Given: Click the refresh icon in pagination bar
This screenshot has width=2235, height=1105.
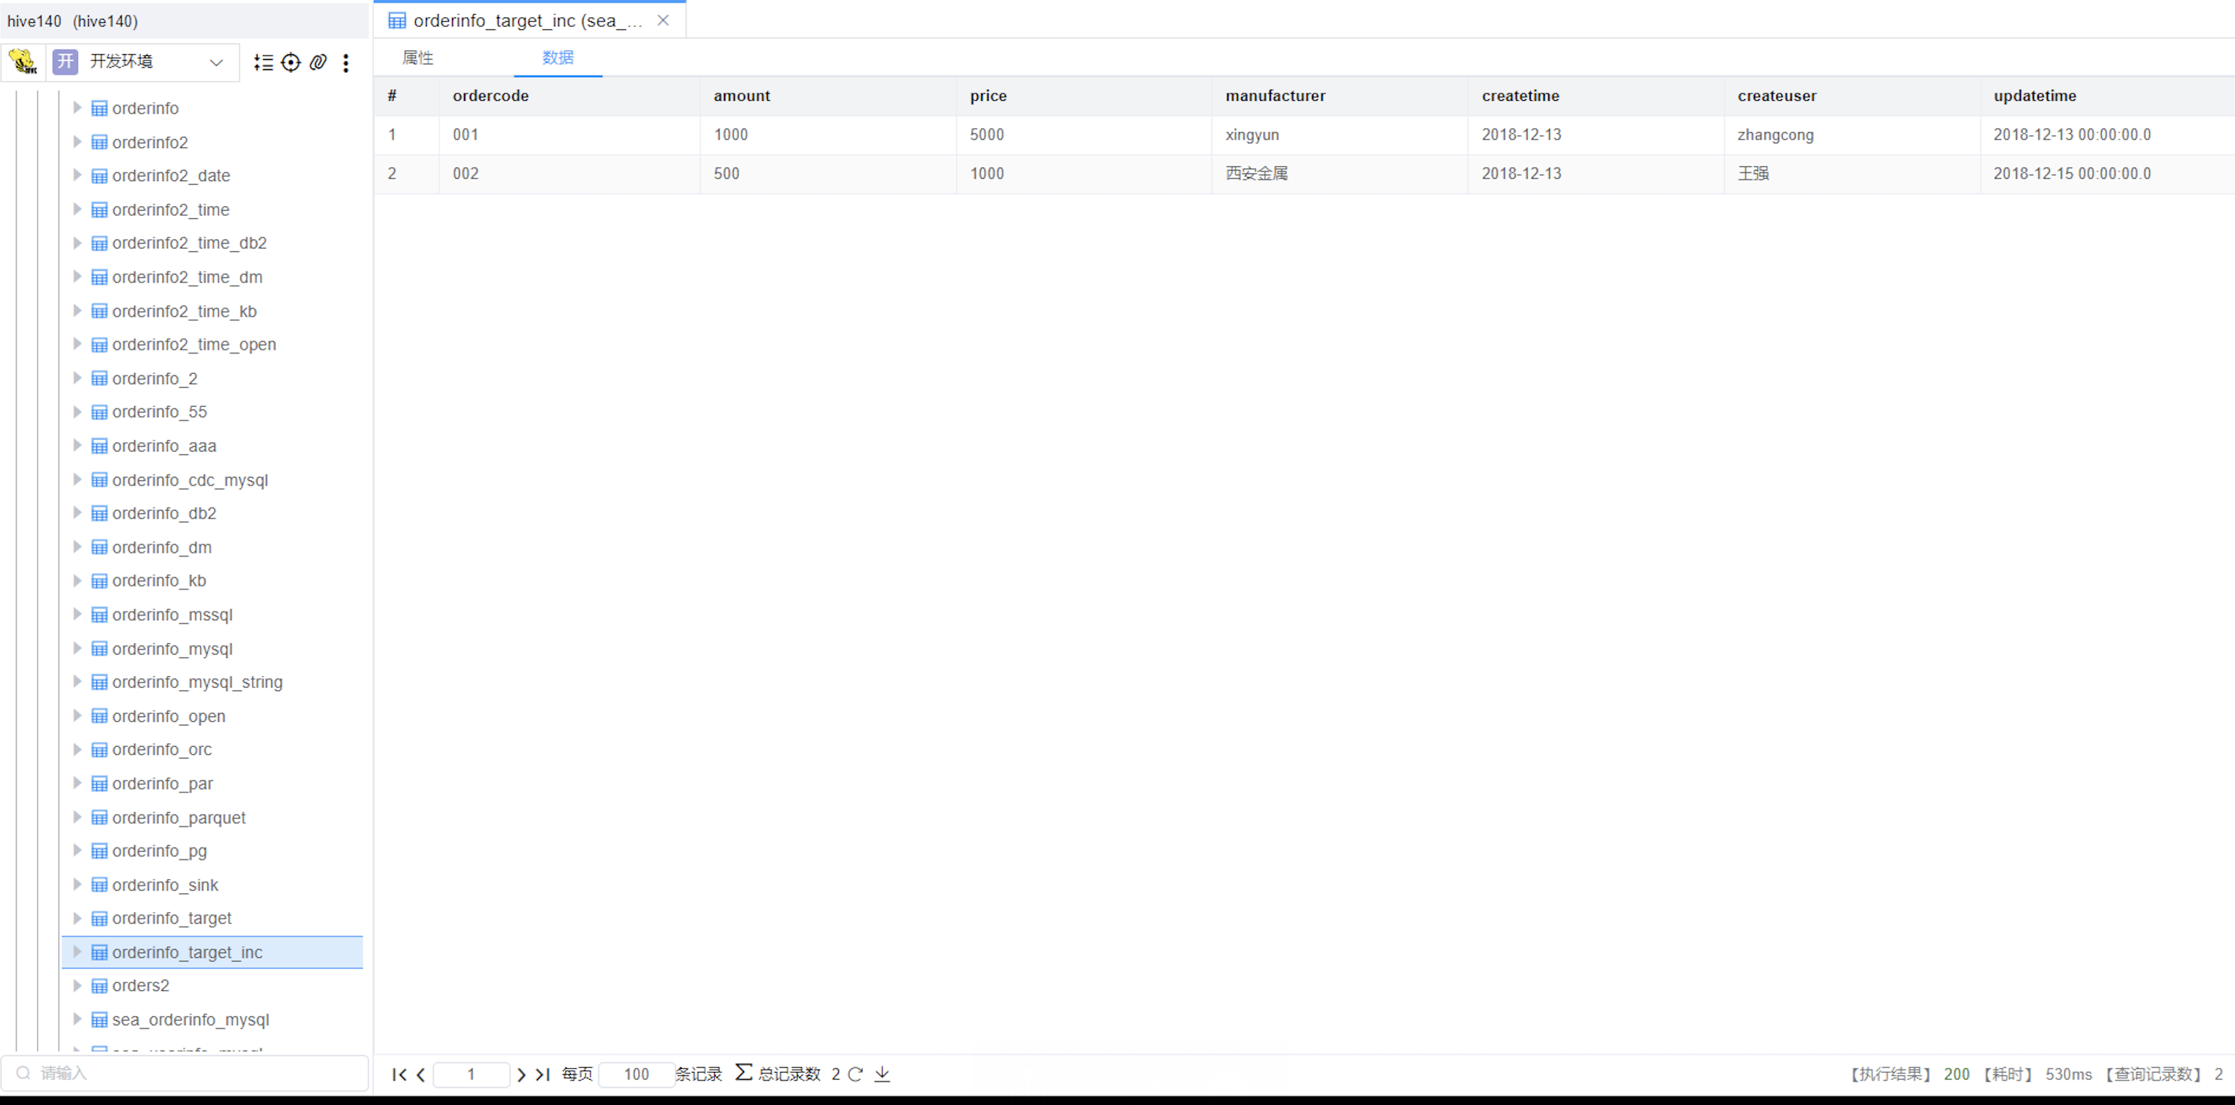Looking at the screenshot, I should coord(855,1074).
